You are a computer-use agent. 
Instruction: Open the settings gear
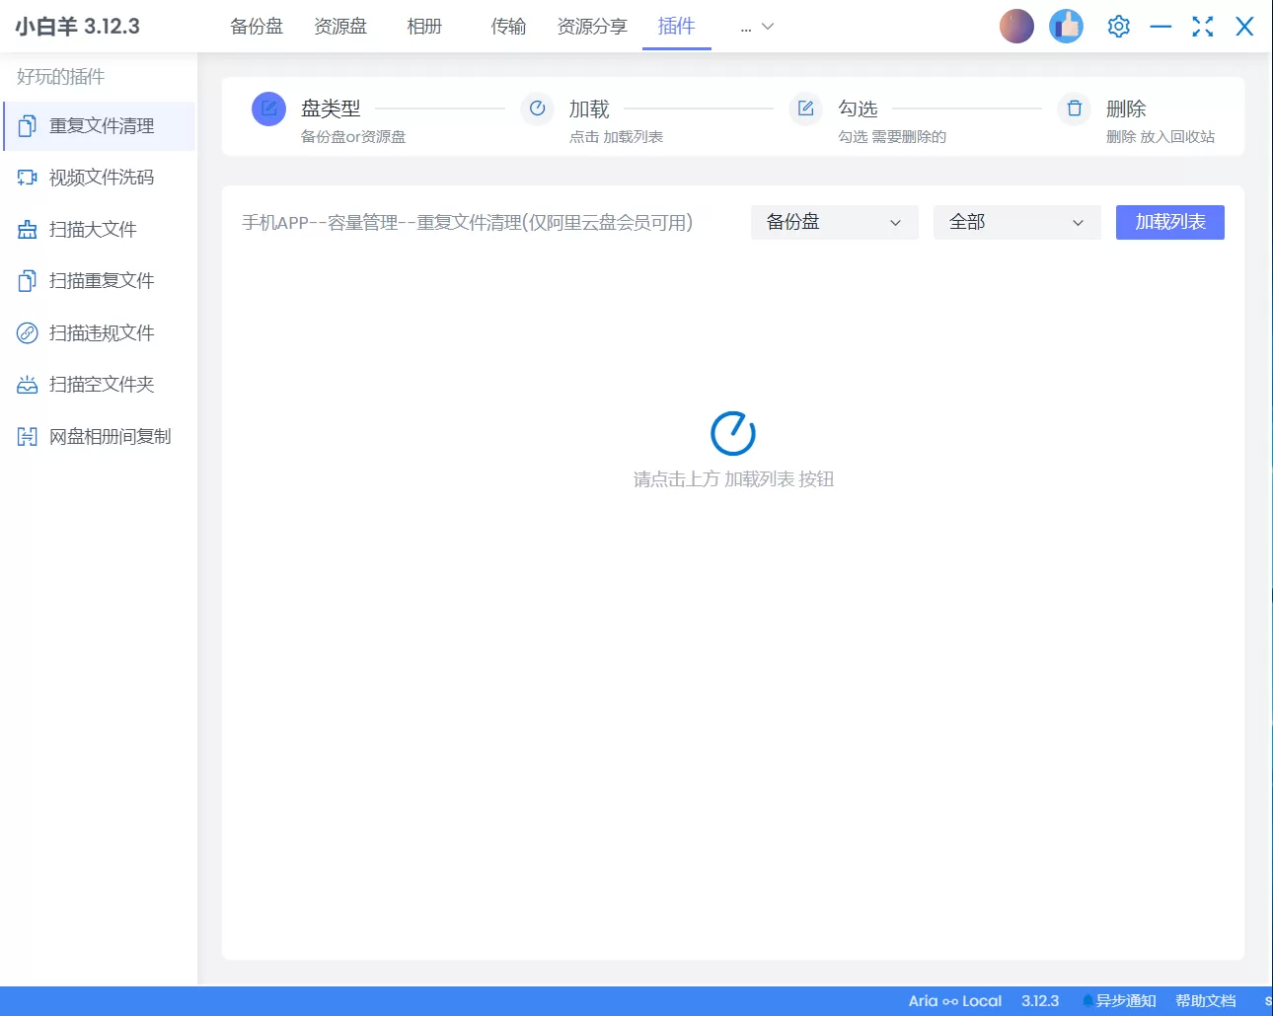[1118, 26]
